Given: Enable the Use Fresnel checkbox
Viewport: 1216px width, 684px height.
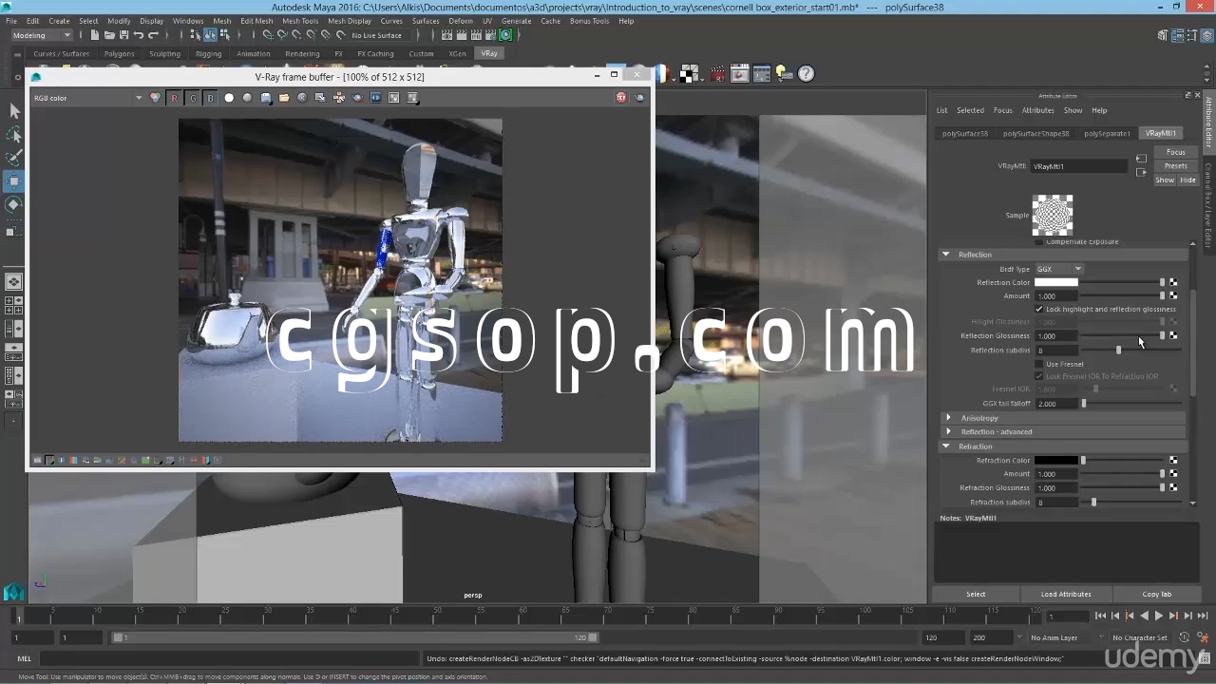Looking at the screenshot, I should pyautogui.click(x=1039, y=364).
